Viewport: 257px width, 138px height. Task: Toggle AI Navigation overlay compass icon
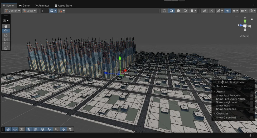pos(8,129)
